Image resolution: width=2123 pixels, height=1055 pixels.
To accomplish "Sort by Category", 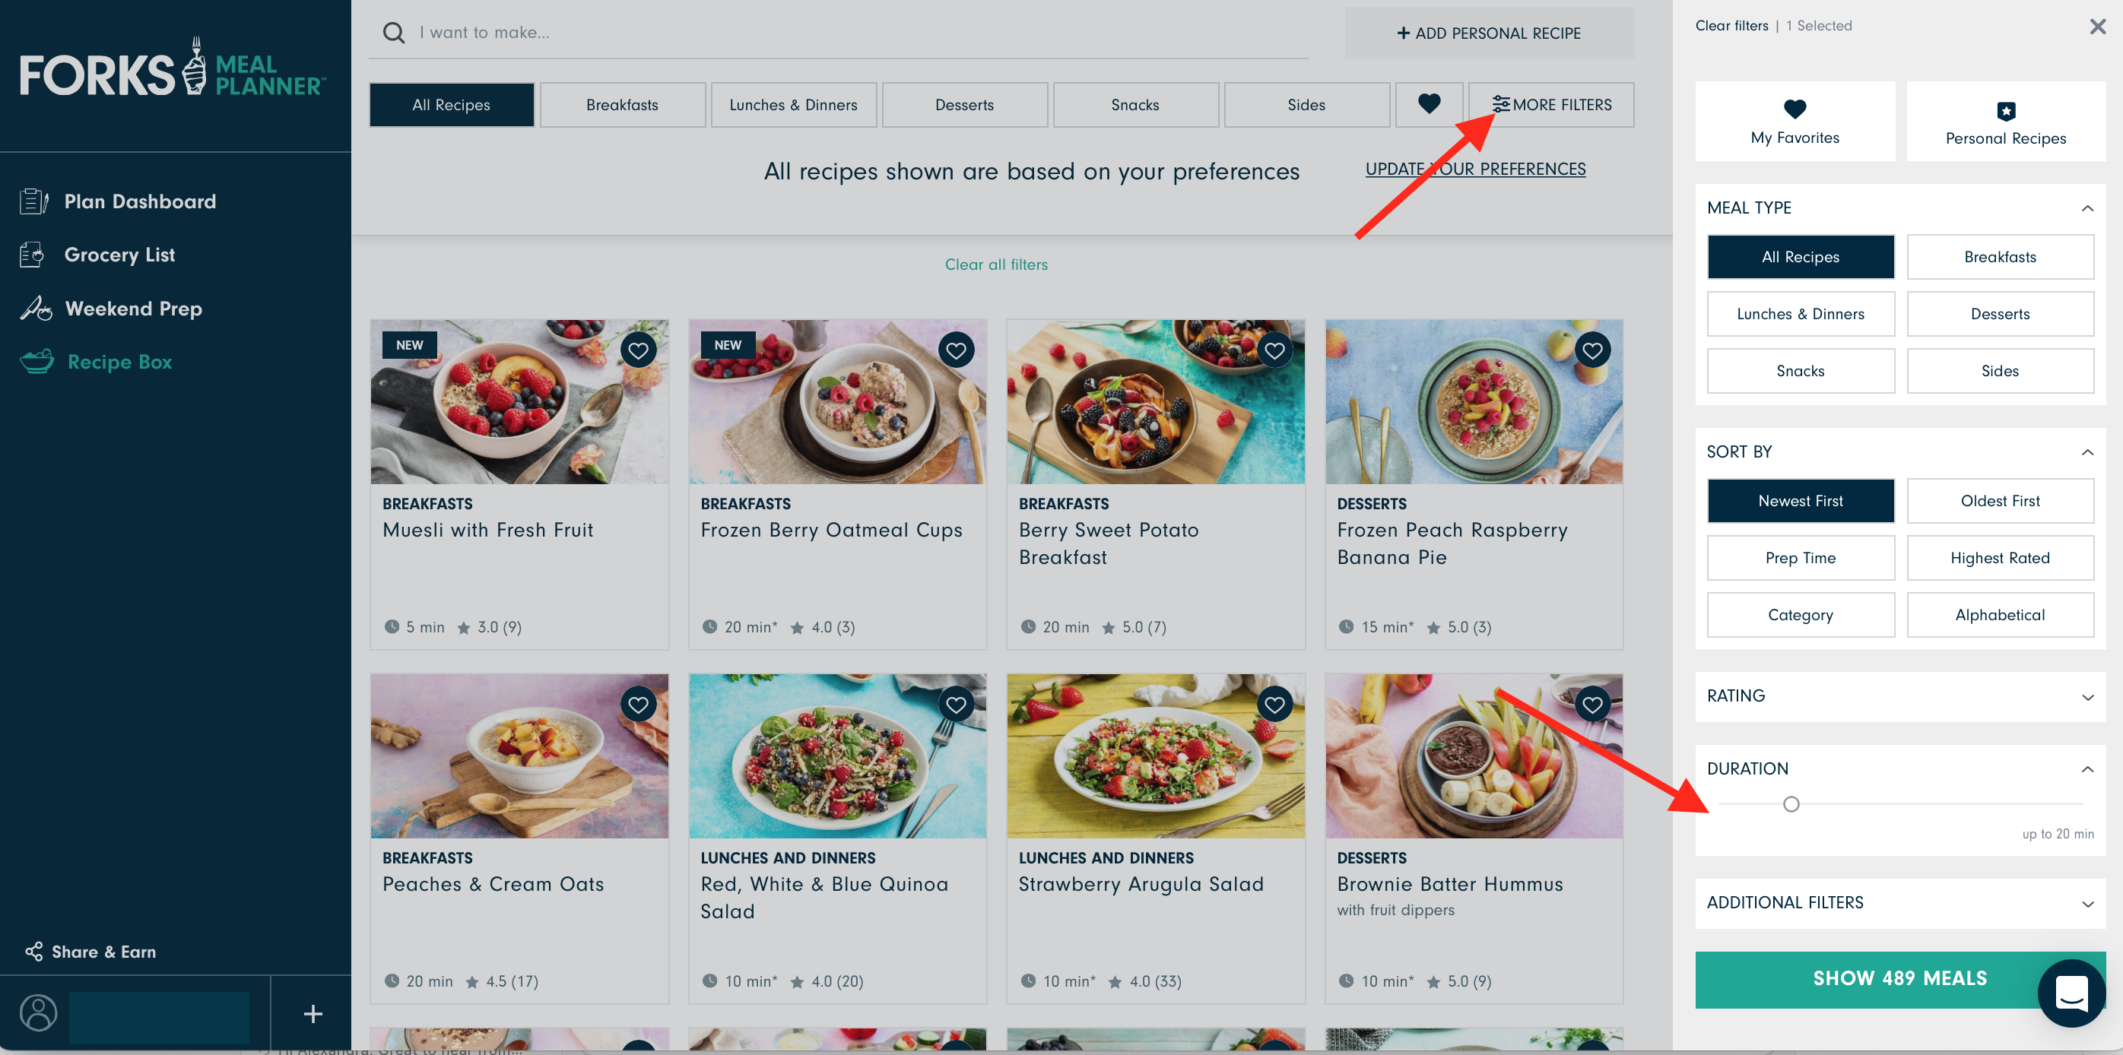I will (1800, 614).
